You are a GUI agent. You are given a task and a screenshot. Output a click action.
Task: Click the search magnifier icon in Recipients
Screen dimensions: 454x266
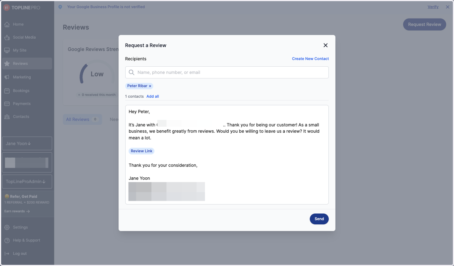[132, 72]
